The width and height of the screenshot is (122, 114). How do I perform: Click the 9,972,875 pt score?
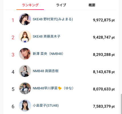104,20
